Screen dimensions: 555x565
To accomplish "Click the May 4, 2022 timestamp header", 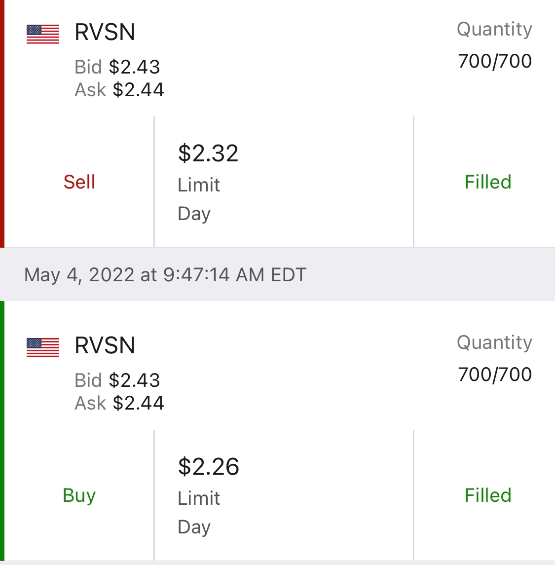I will (x=165, y=274).
